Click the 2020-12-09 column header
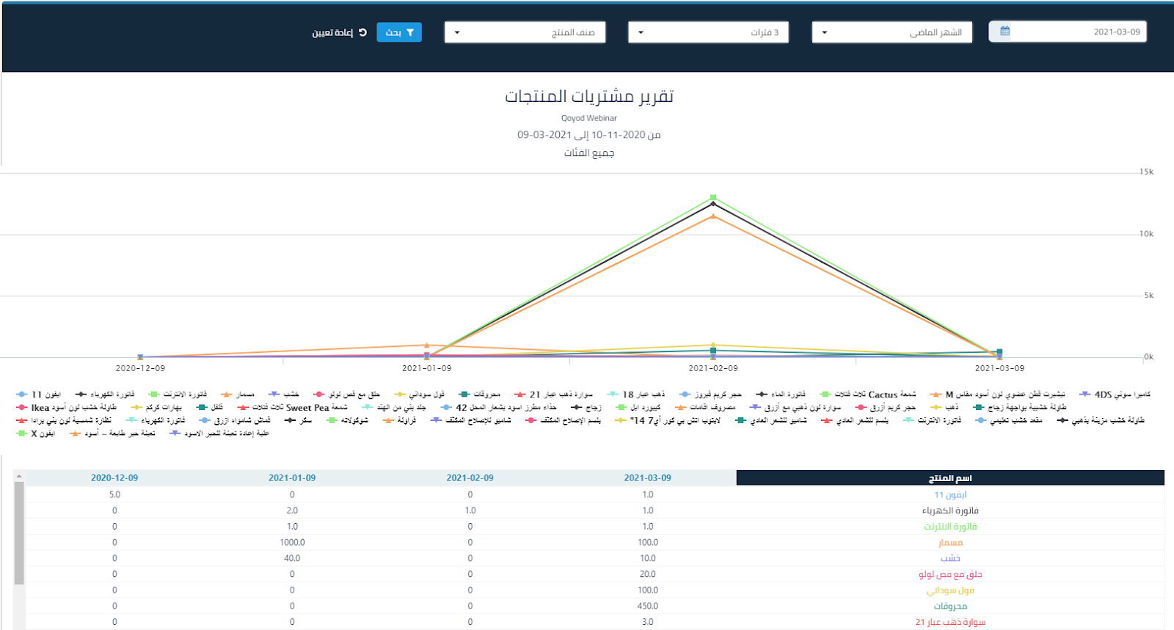Screen dimensions: 1174x630 pos(114,478)
